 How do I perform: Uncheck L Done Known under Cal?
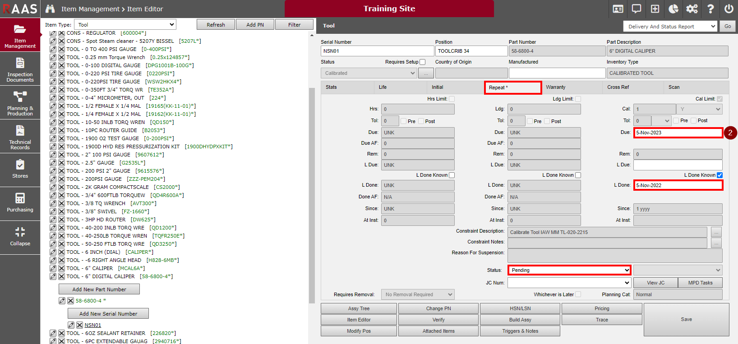pyautogui.click(x=720, y=175)
